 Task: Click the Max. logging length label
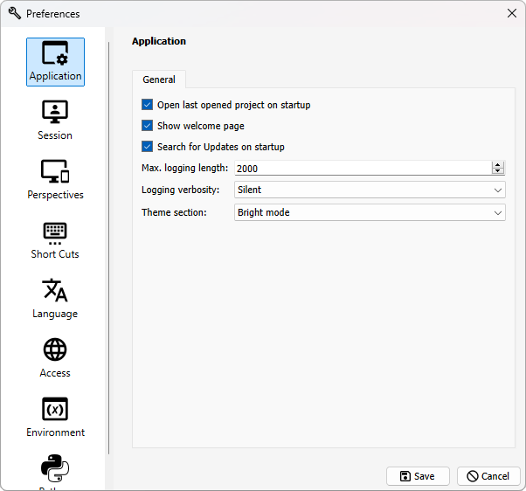pyautogui.click(x=185, y=168)
